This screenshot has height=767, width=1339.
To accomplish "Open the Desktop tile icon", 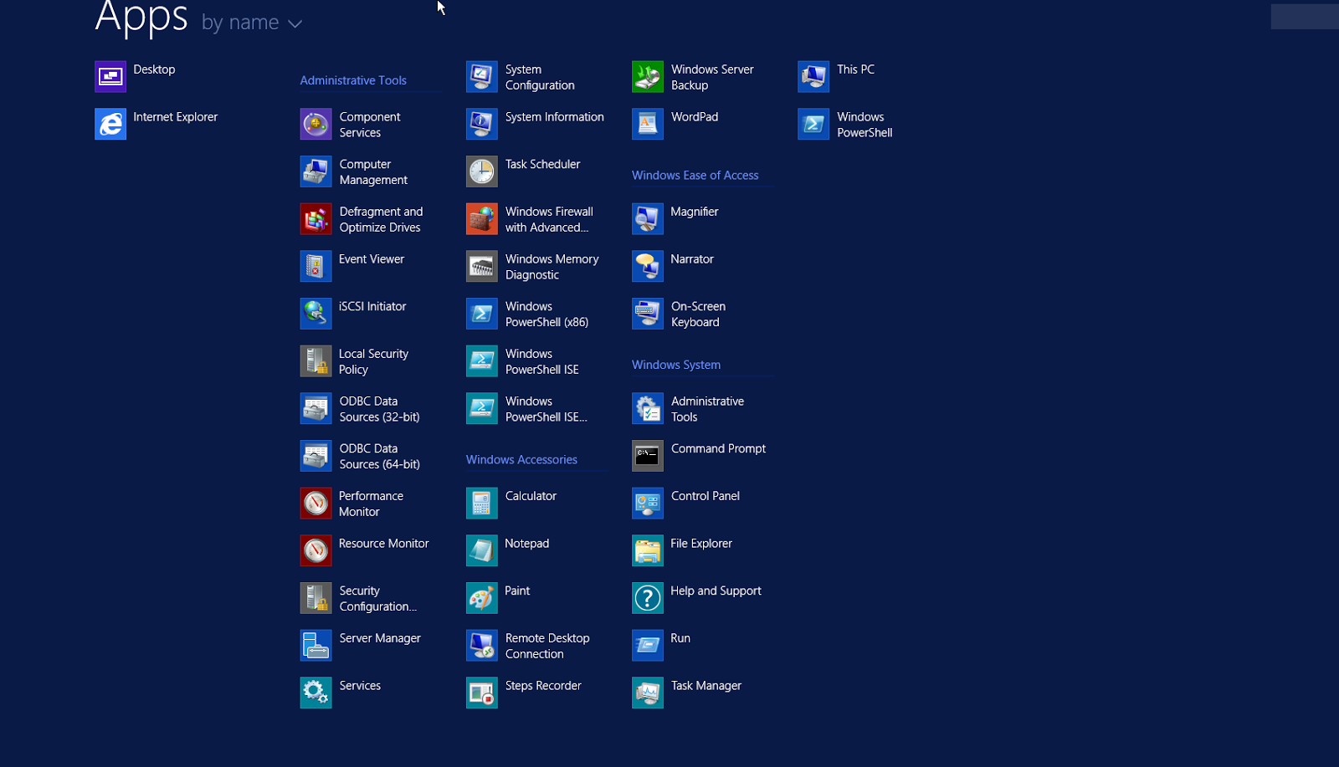I will pos(110,77).
